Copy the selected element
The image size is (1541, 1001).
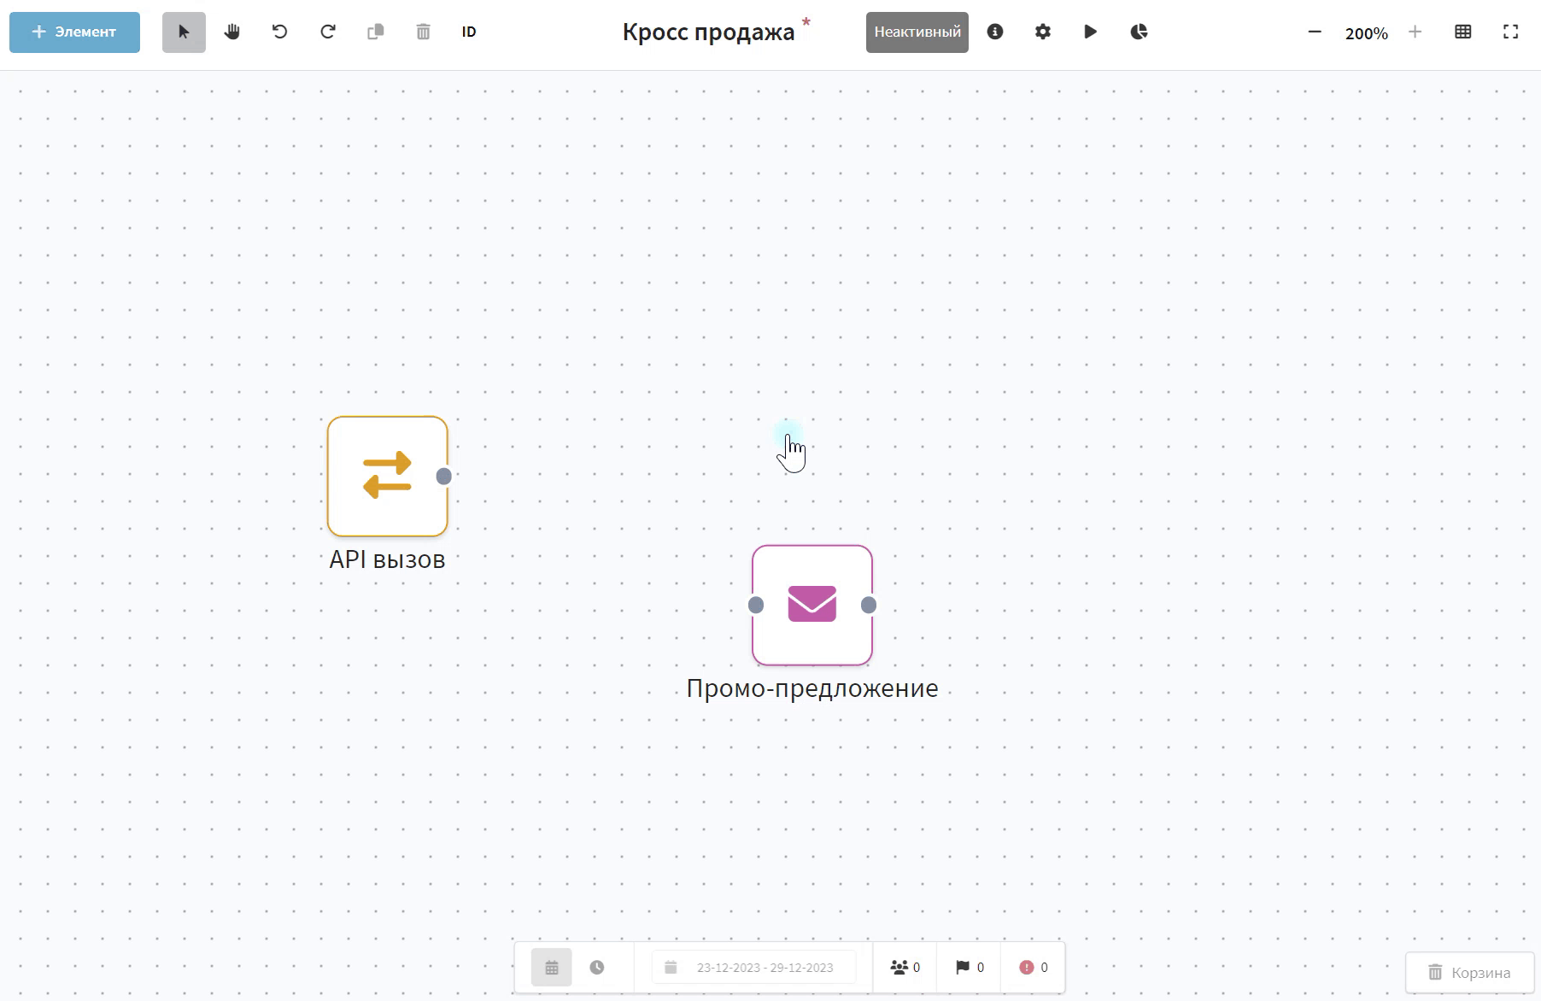click(375, 32)
